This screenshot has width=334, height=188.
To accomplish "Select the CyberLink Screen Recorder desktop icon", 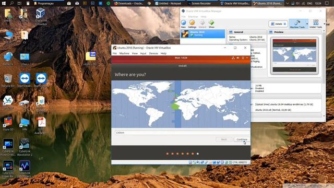I will [8, 169].
